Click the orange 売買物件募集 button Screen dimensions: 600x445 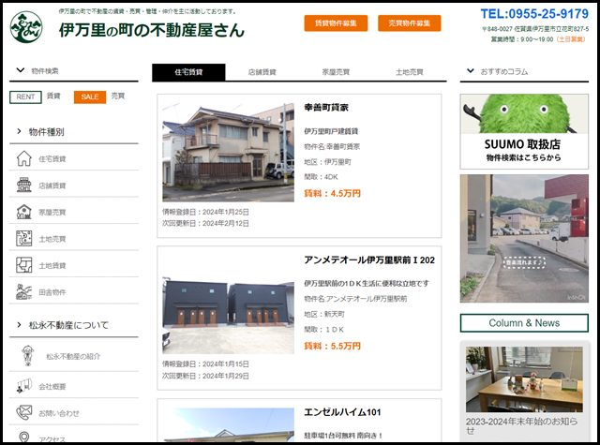point(410,23)
